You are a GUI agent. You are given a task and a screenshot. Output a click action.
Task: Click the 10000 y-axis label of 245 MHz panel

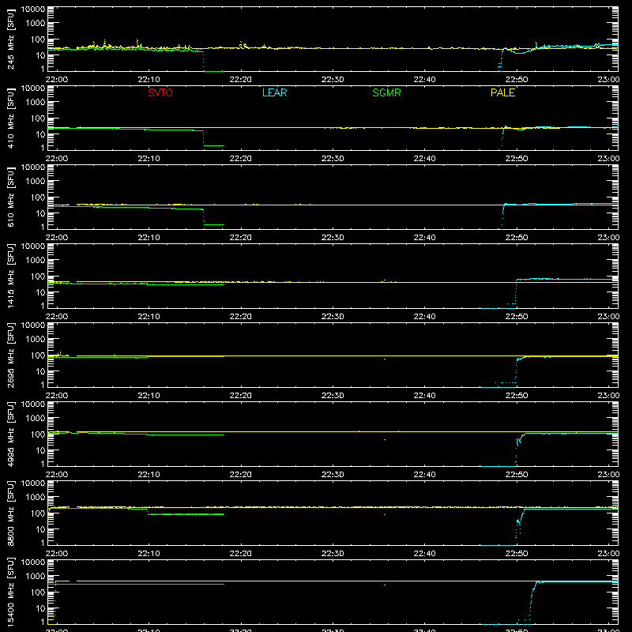point(33,9)
